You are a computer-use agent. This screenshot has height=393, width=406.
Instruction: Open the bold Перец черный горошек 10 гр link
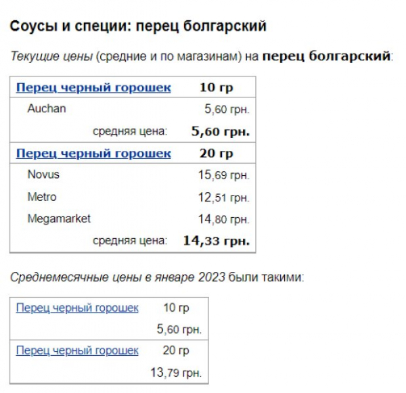93,87
